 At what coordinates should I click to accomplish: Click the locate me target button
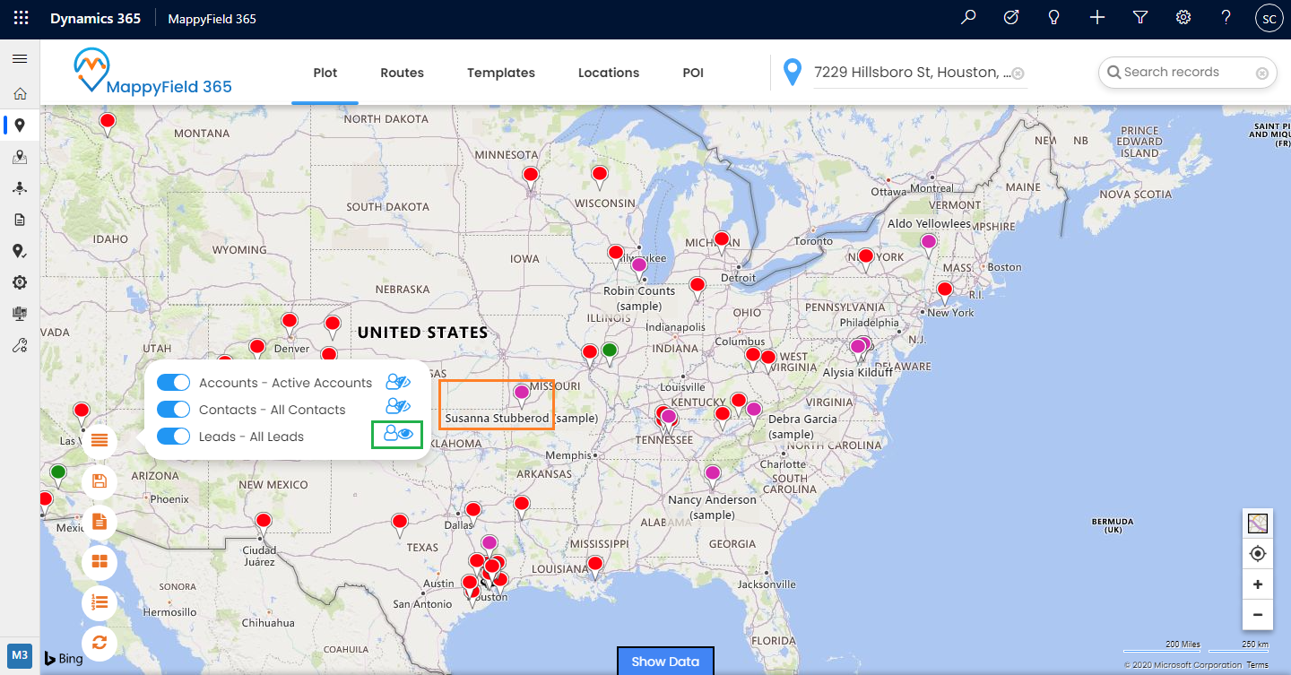tap(1258, 554)
